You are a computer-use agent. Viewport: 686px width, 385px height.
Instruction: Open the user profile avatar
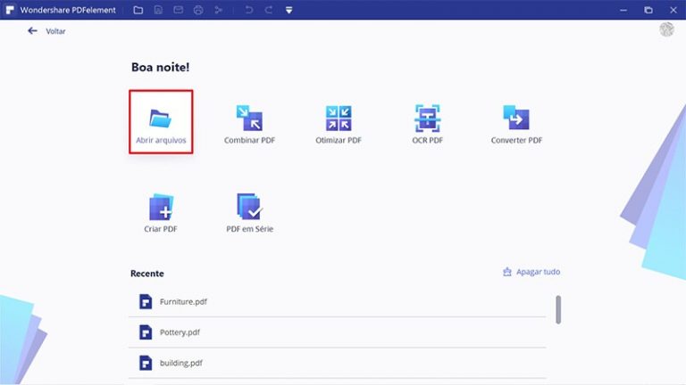click(x=666, y=29)
